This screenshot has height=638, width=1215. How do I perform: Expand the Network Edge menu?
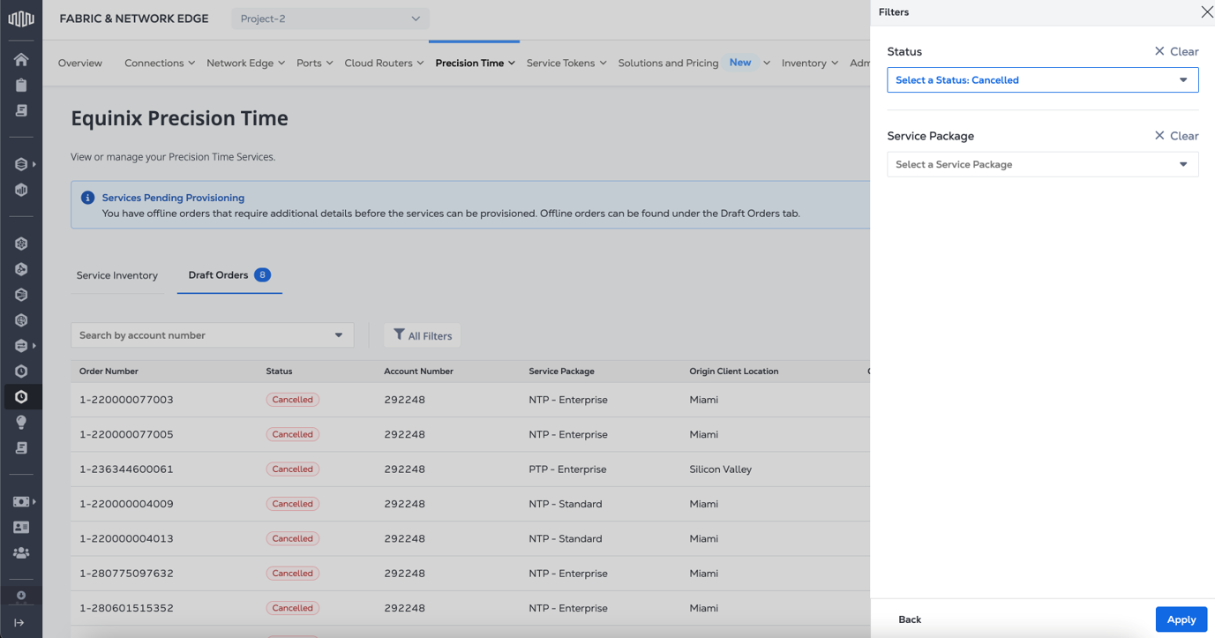(246, 63)
